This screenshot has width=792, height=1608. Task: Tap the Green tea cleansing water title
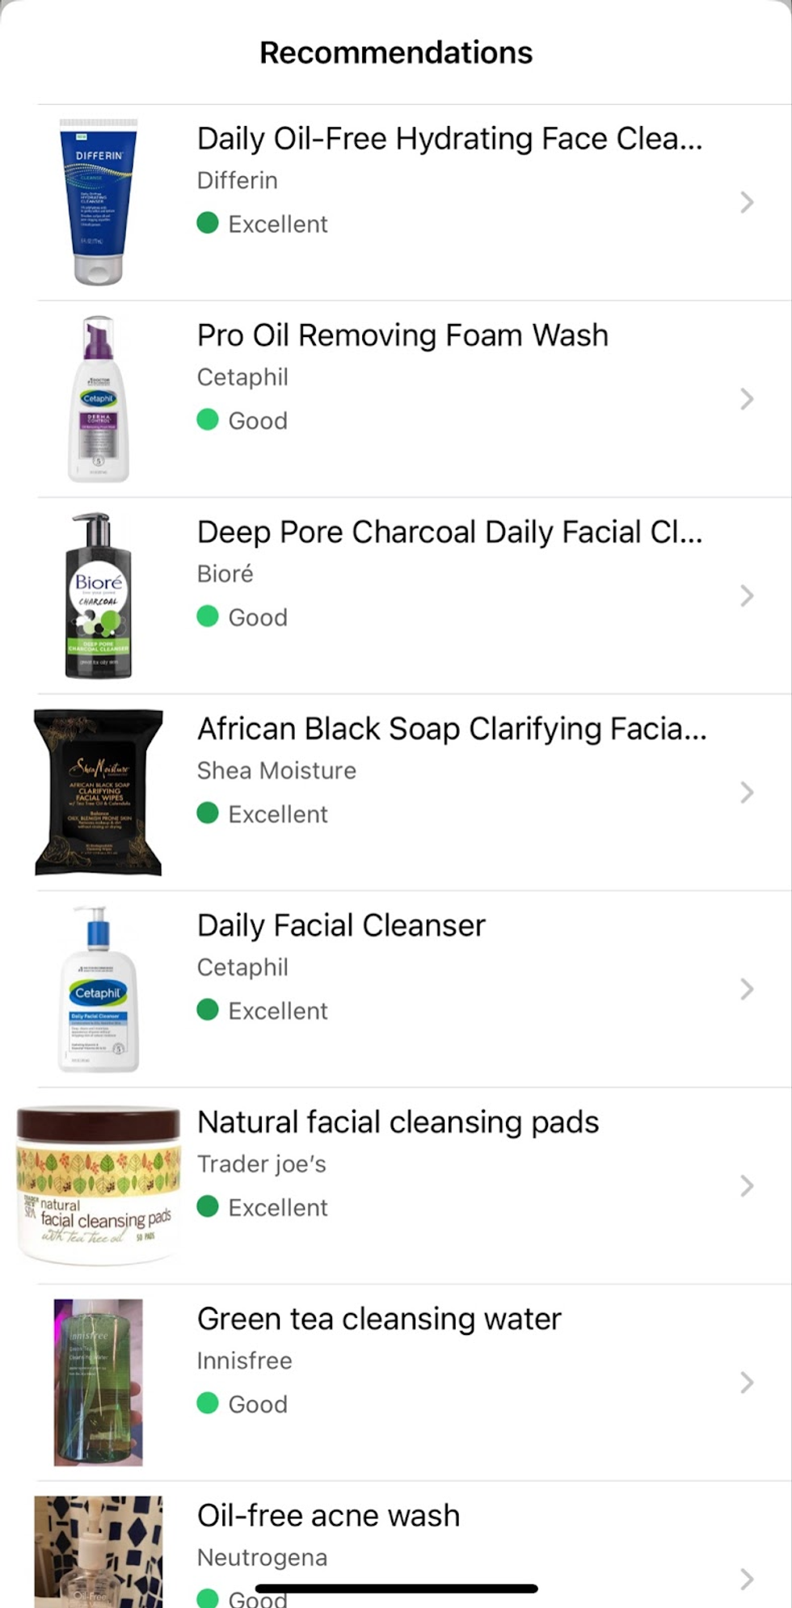(379, 1319)
